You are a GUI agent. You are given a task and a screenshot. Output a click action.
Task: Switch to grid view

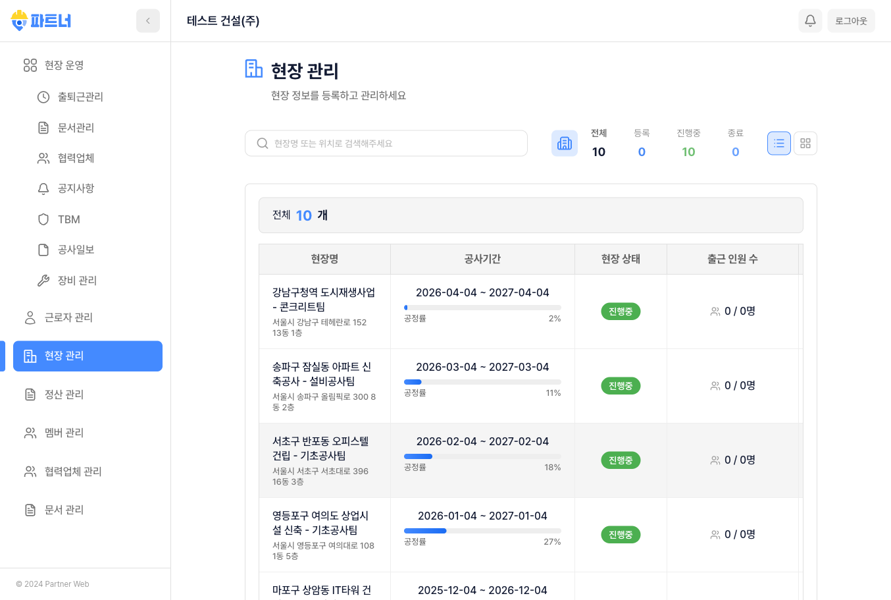pos(805,143)
